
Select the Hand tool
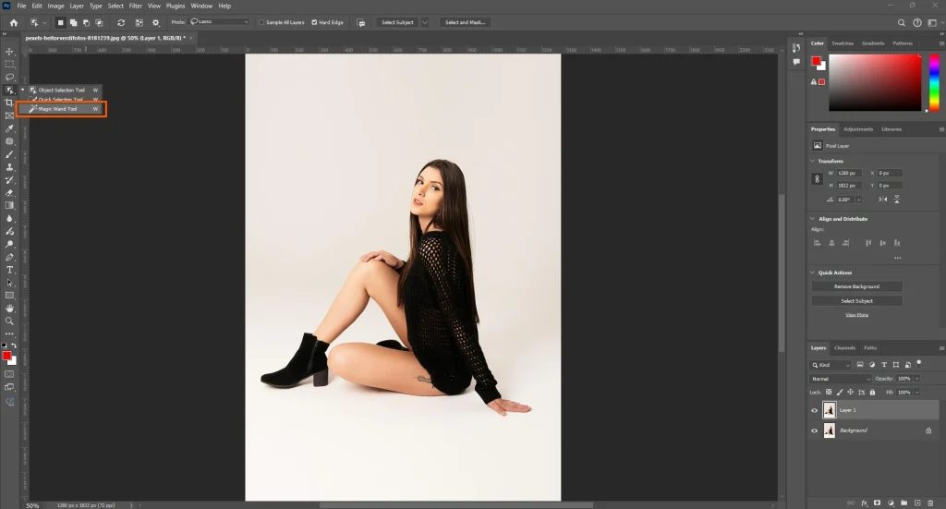(9, 309)
